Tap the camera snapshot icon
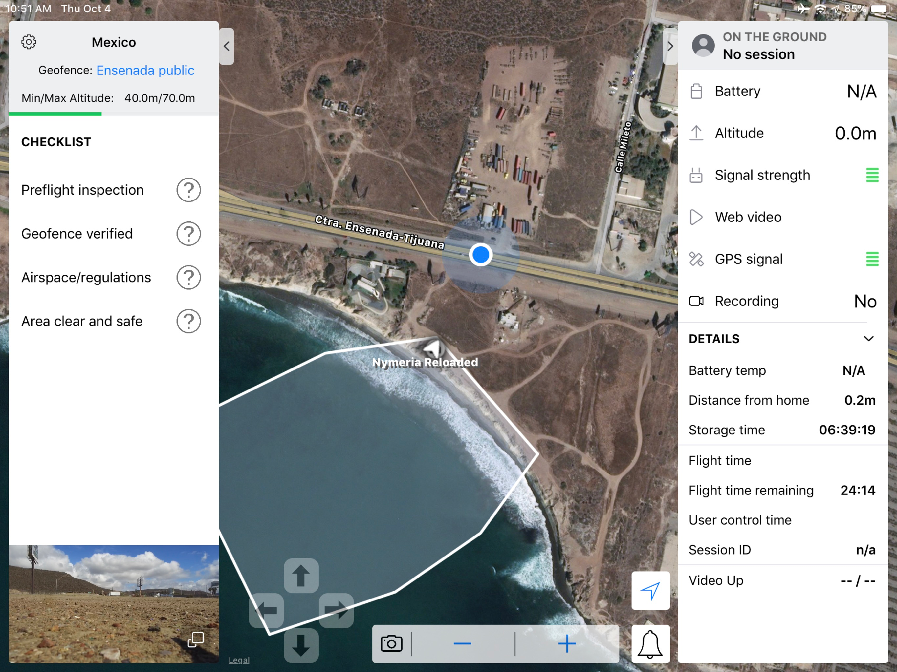Viewport: 897px width, 672px height. click(x=391, y=644)
